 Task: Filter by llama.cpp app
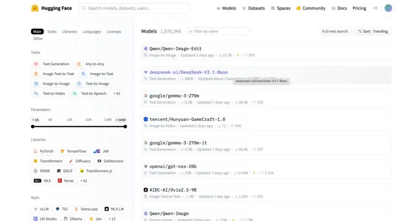click(x=86, y=209)
